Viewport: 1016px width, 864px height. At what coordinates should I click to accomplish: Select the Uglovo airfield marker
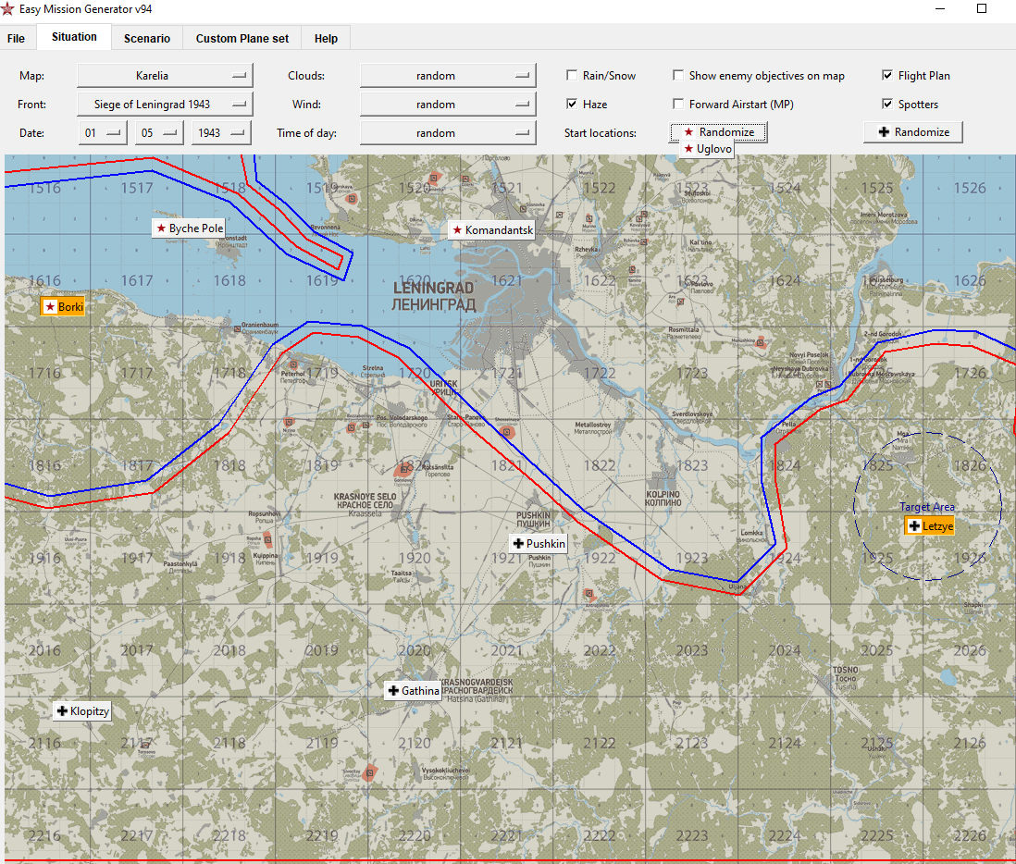tap(707, 149)
